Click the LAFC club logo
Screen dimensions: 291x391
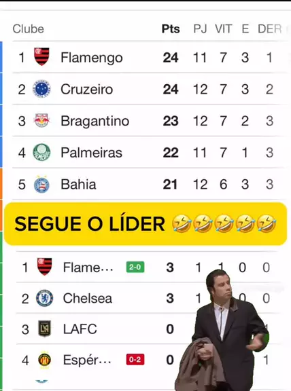[44, 329]
